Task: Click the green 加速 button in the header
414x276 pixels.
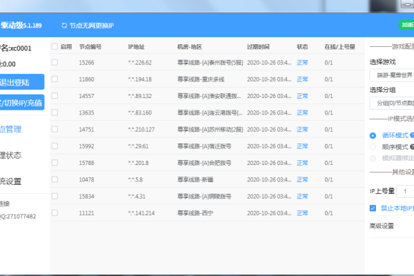Action: (406, 25)
